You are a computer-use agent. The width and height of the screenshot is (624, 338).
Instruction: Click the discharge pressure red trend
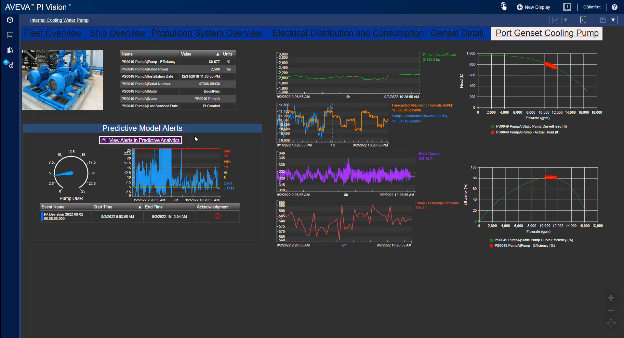tap(344, 222)
